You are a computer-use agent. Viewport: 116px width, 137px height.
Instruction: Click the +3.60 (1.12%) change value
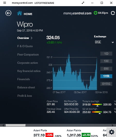pyautogui.click(x=54, y=42)
